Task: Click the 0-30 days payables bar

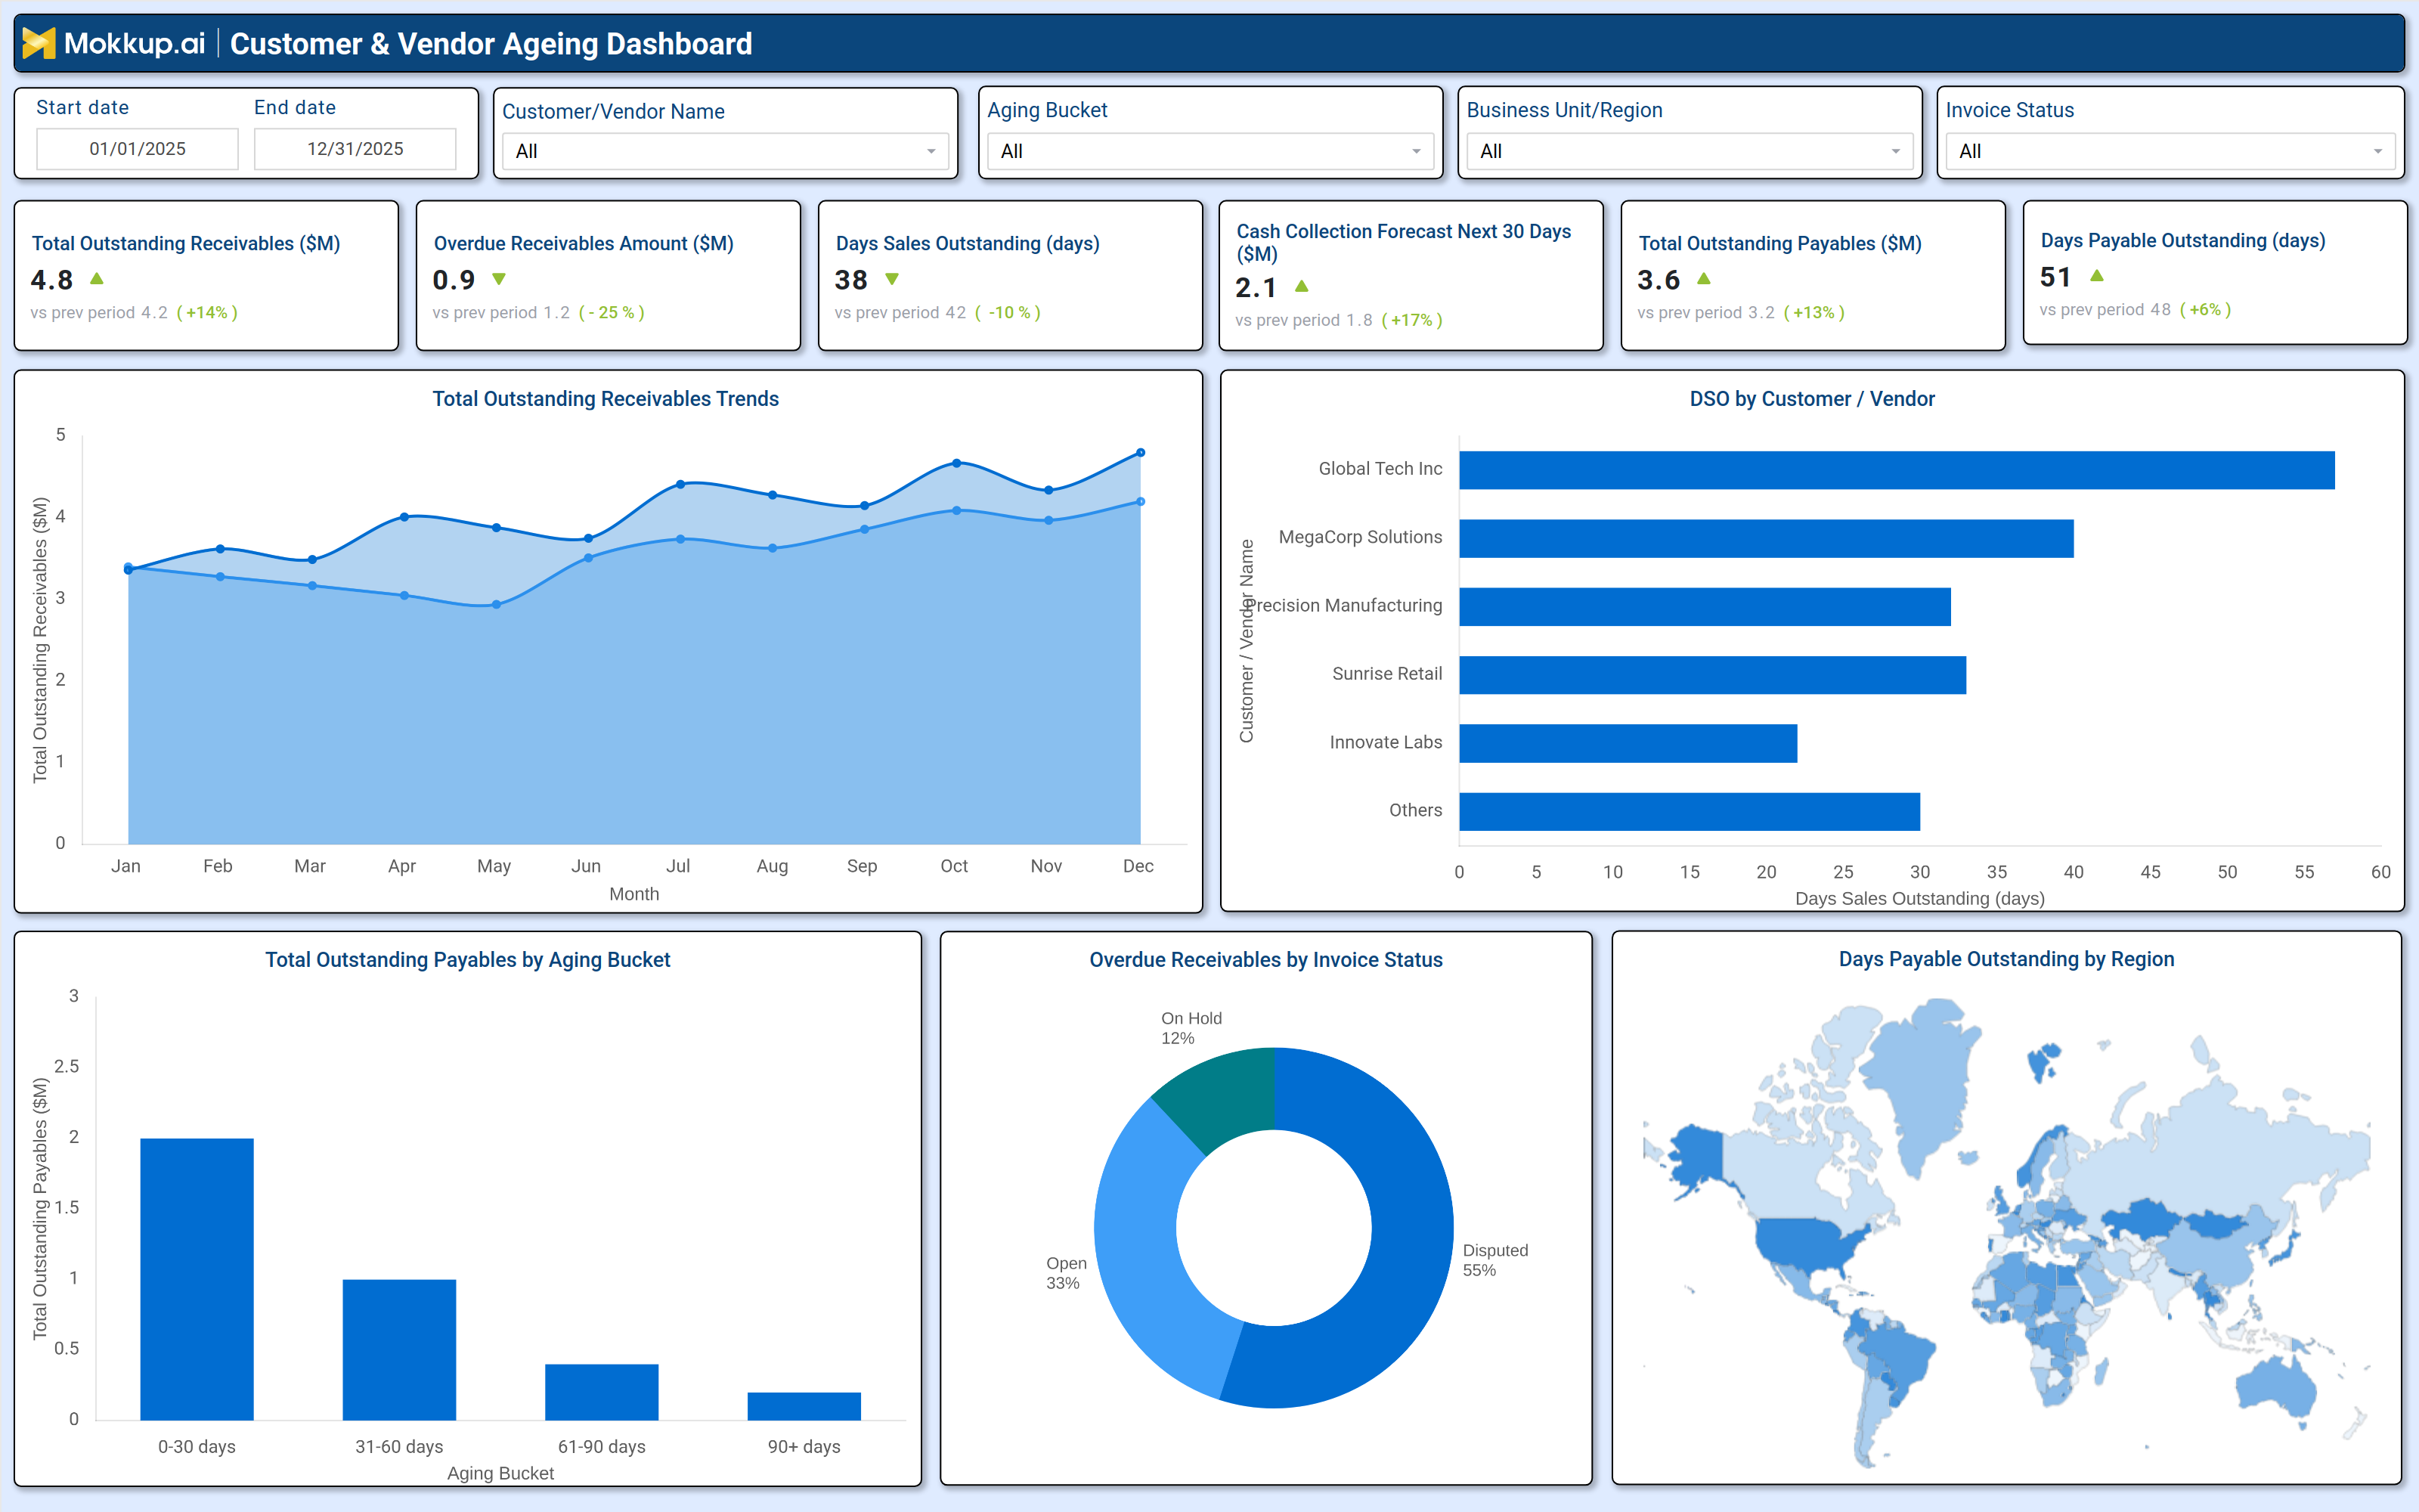Action: (x=197, y=1279)
